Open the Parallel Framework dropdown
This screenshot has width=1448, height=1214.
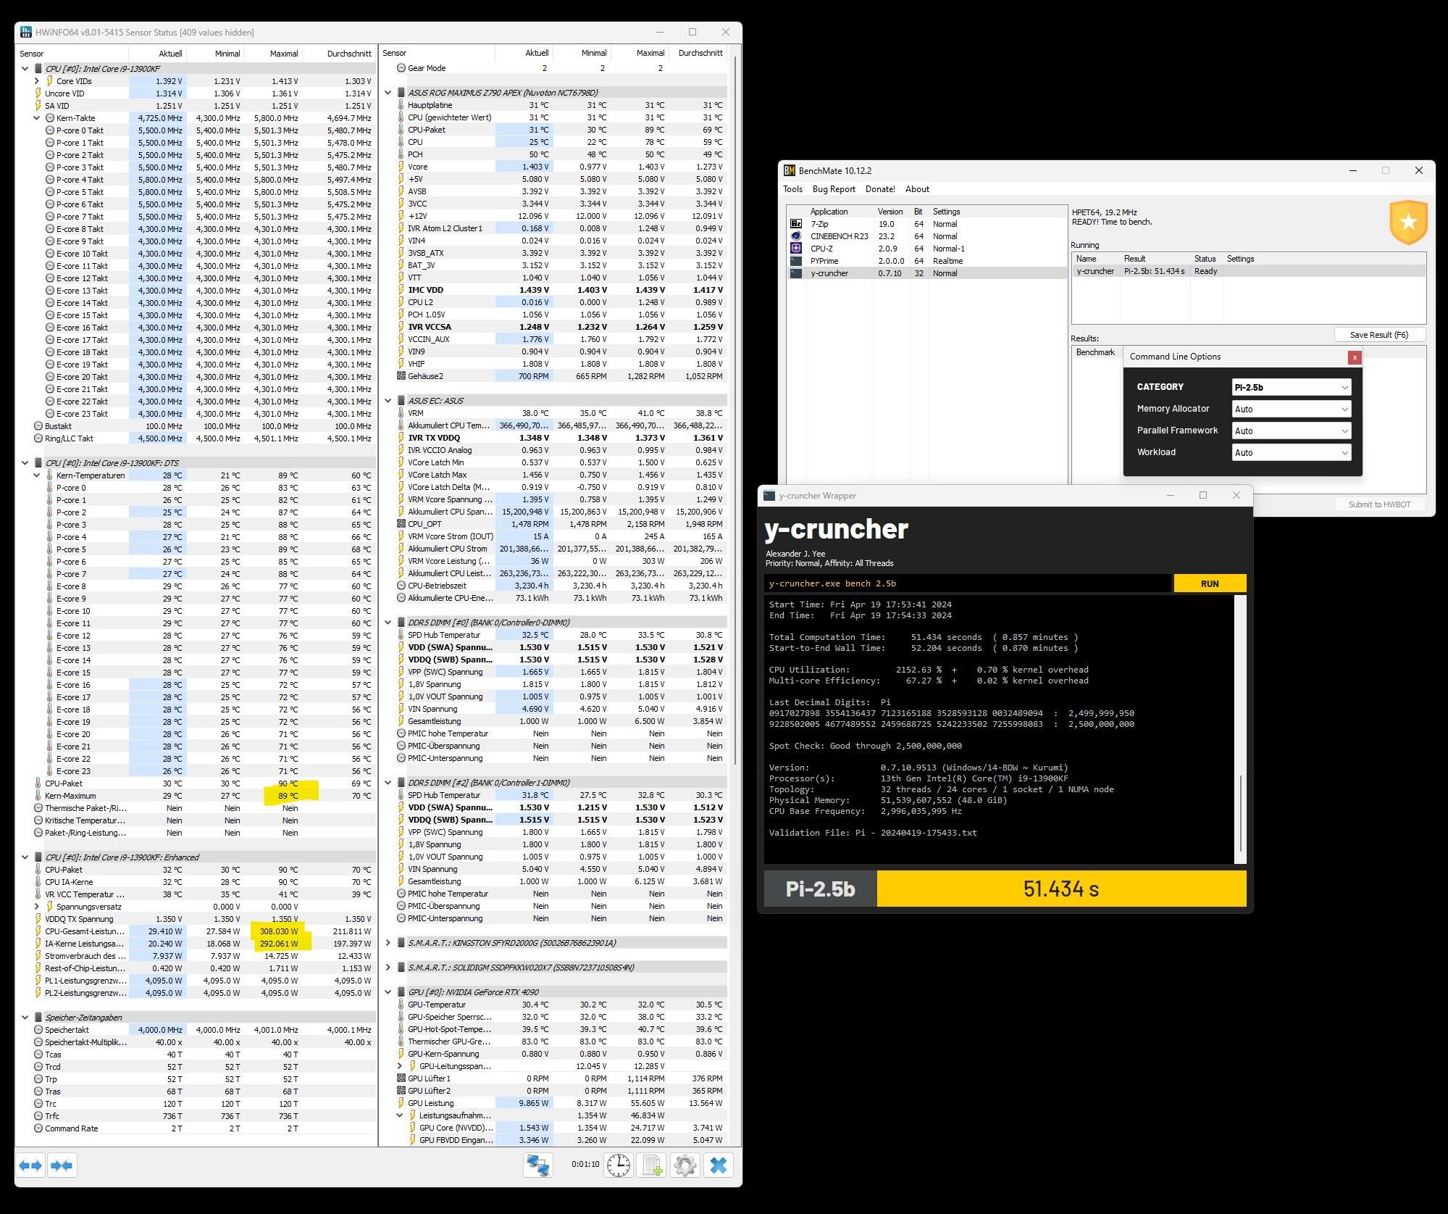coord(1291,431)
